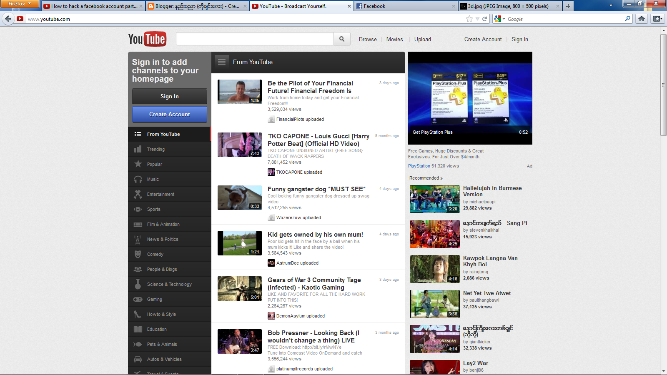This screenshot has width=667, height=375.
Task: Open the Firefox bookmarks toolbar button
Action: pyautogui.click(x=657, y=19)
